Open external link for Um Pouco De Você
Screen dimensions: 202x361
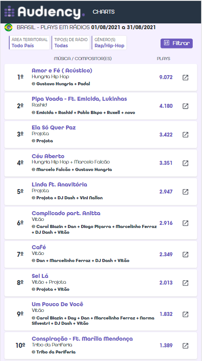point(185,314)
